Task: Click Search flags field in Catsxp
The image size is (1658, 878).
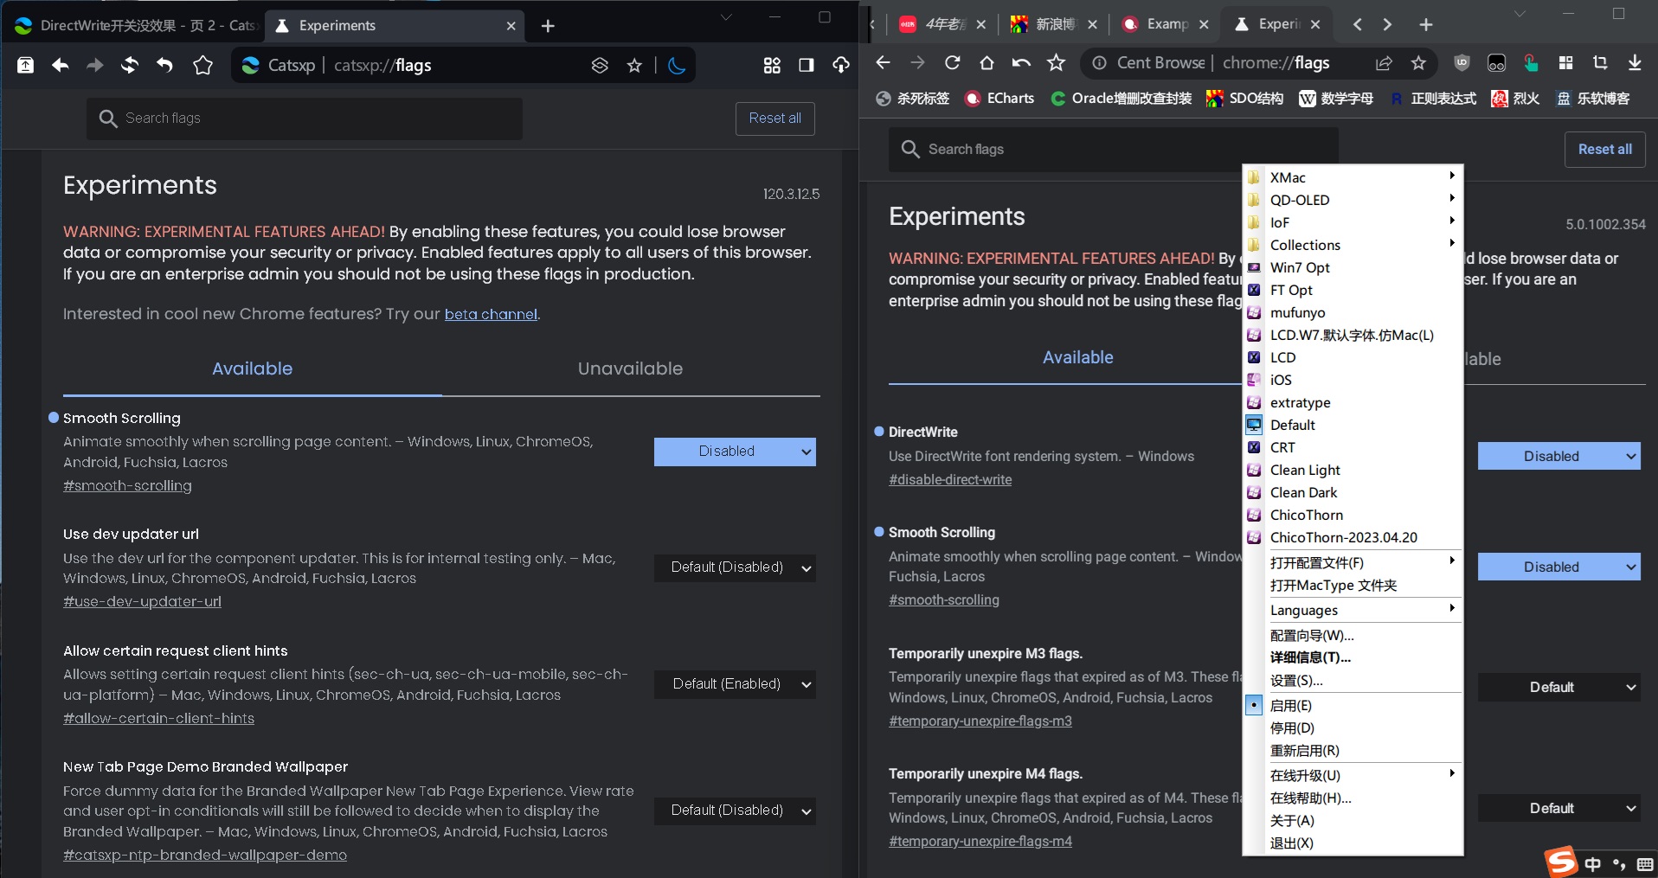Action: [x=305, y=119]
